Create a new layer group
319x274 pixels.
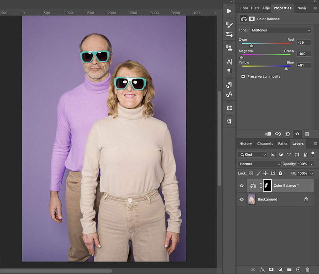pos(289,270)
